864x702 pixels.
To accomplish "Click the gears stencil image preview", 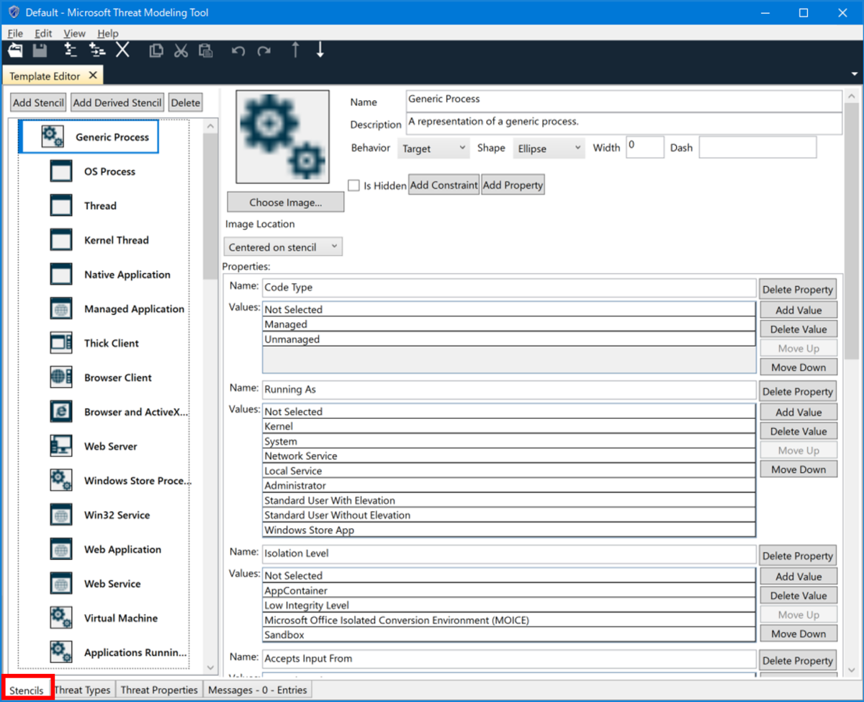I will pyautogui.click(x=283, y=137).
